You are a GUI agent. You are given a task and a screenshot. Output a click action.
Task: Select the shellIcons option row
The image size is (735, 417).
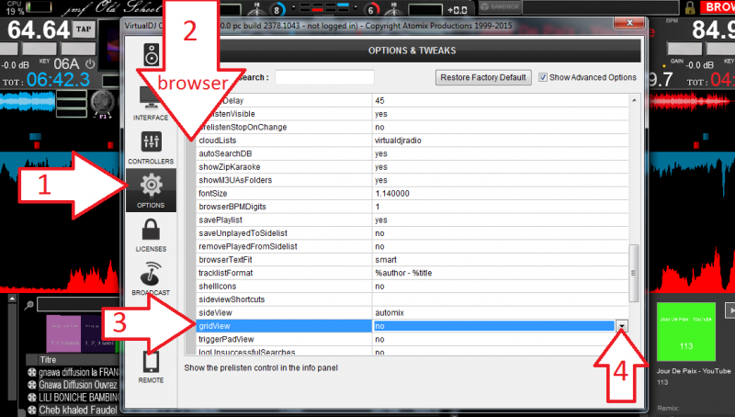click(x=412, y=287)
